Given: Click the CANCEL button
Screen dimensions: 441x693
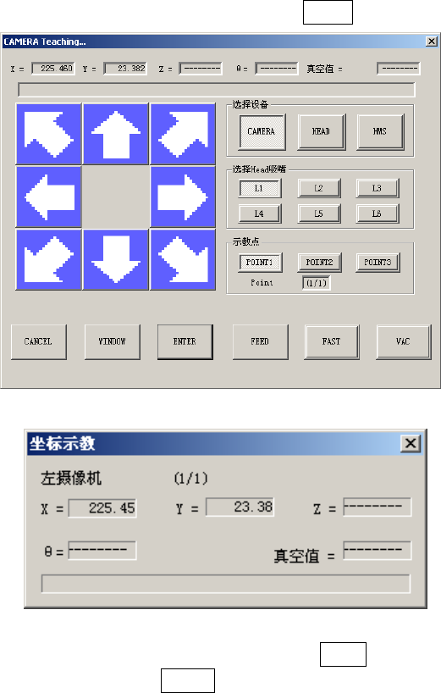Looking at the screenshot, I should (39, 341).
